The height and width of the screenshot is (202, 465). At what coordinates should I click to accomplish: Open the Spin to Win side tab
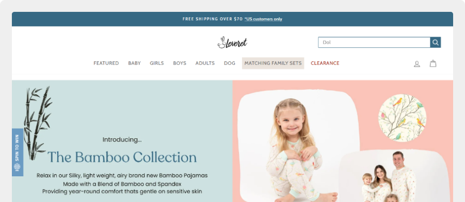tap(17, 152)
